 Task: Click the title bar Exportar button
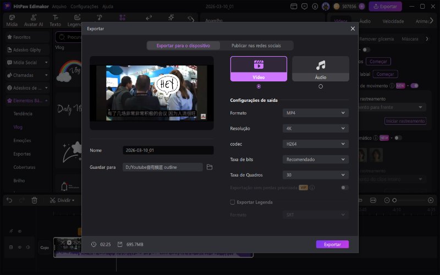(385, 6)
